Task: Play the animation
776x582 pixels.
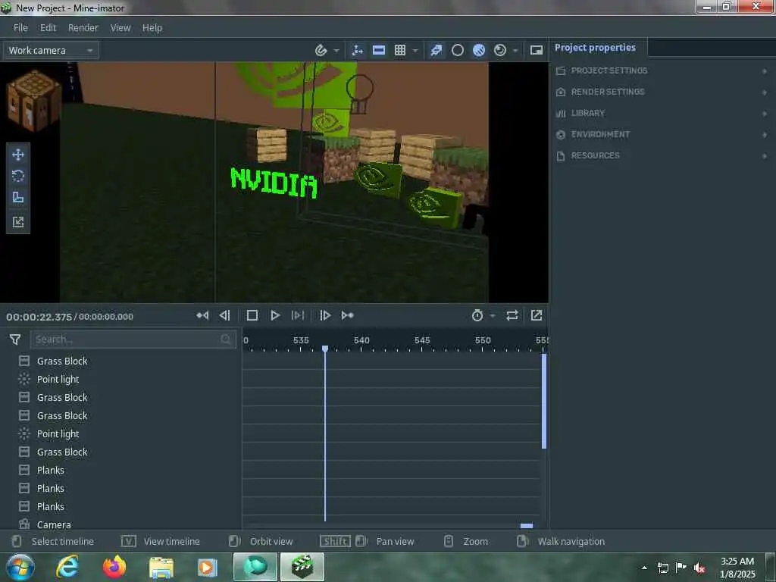Action: point(275,315)
